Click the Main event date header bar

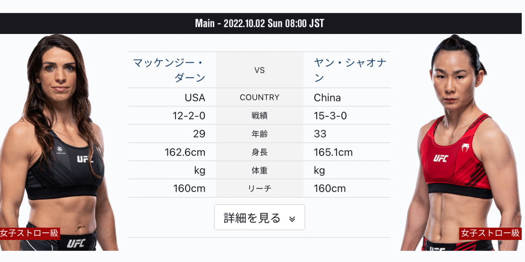click(259, 23)
